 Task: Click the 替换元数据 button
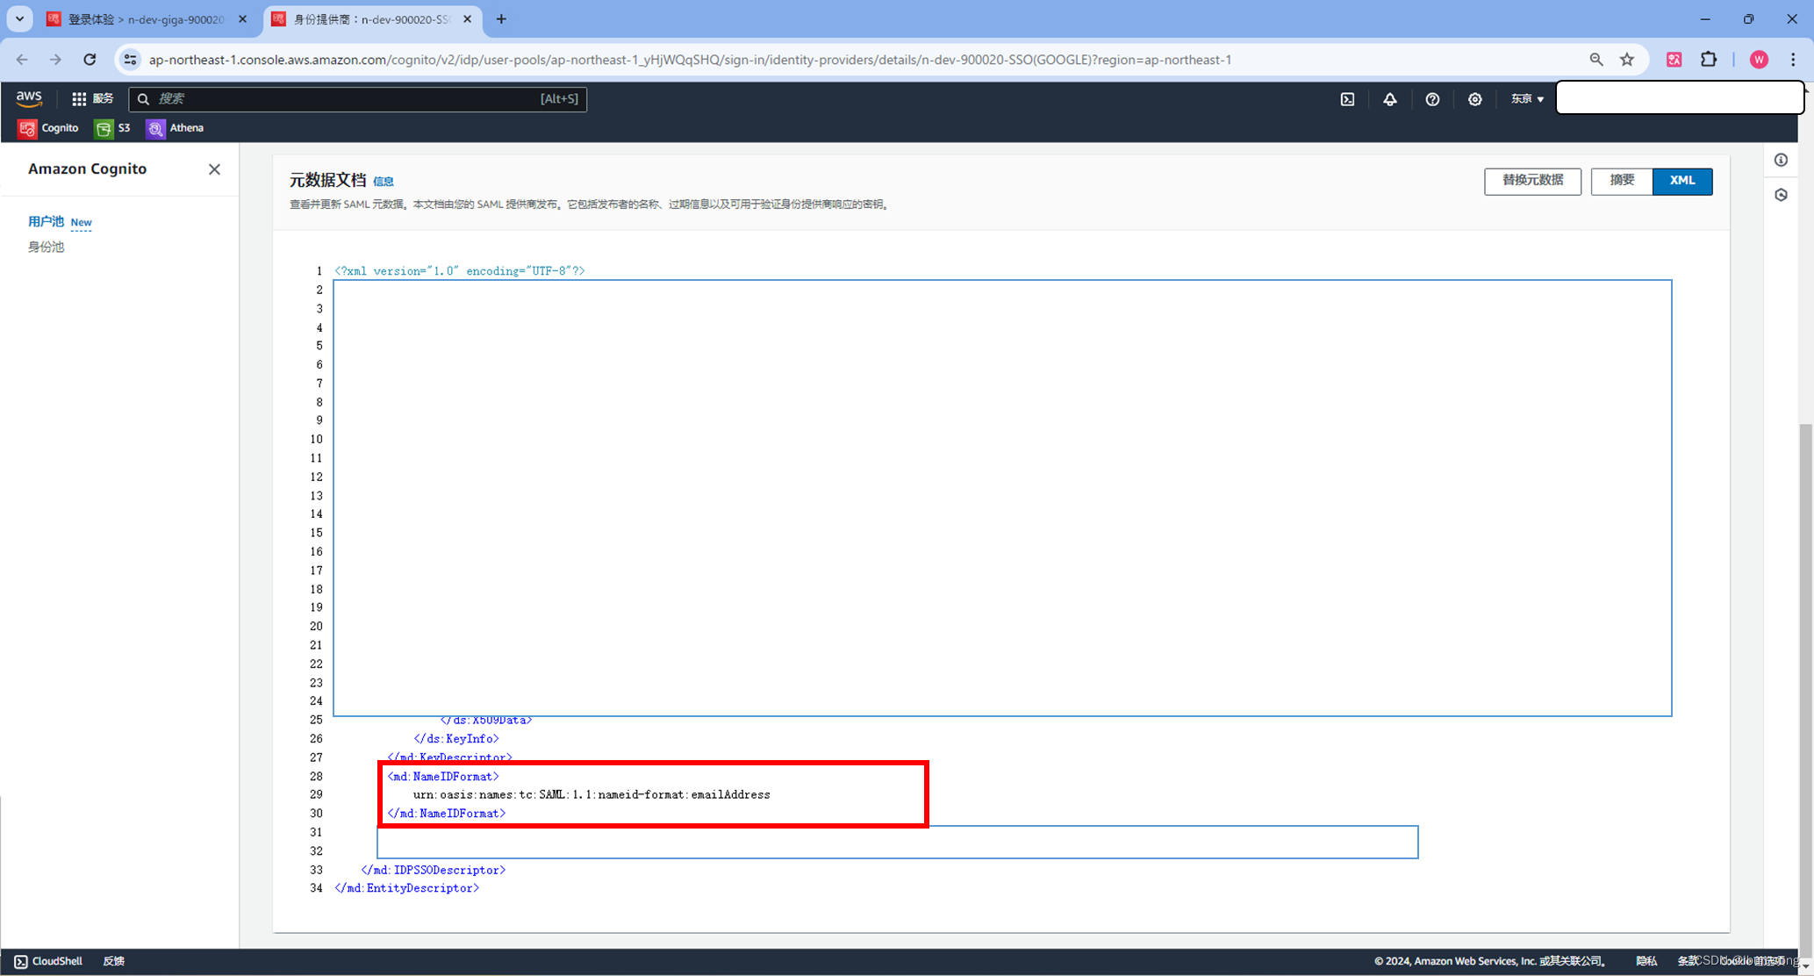point(1532,181)
